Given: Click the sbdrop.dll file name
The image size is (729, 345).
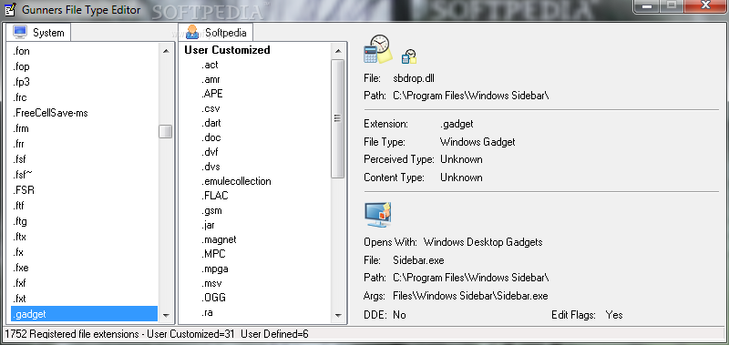Looking at the screenshot, I should [414, 78].
